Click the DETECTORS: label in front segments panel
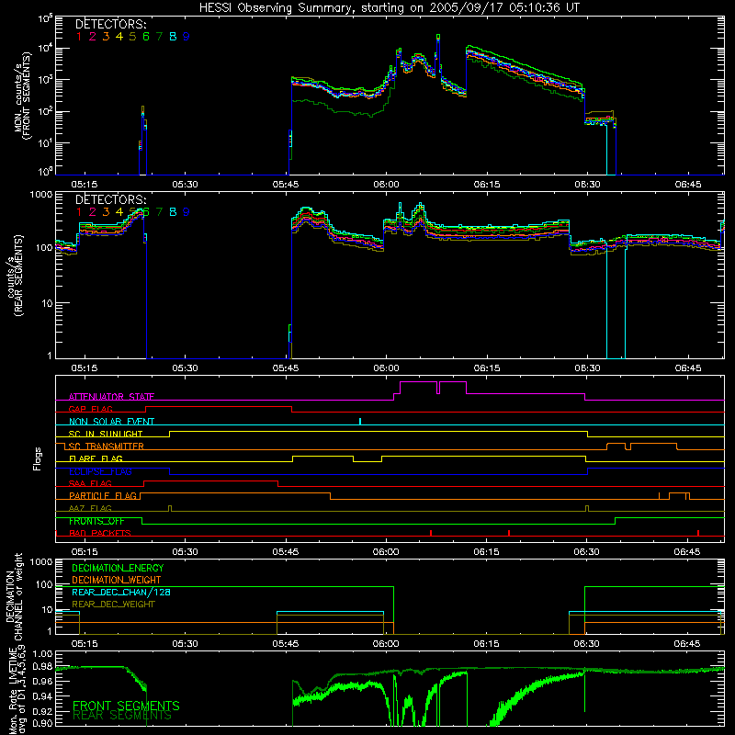Screen dimensions: 735x735 110,24
